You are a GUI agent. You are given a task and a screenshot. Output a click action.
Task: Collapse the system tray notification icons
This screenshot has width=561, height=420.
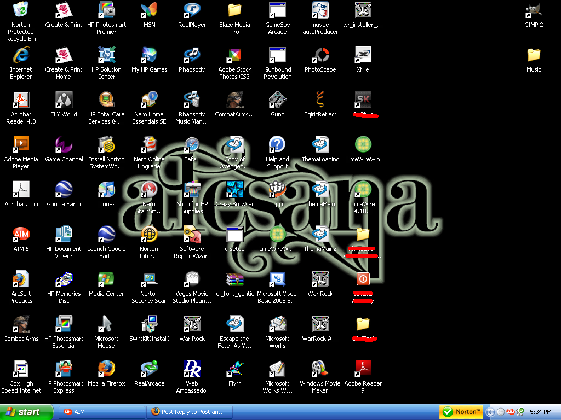click(x=490, y=412)
